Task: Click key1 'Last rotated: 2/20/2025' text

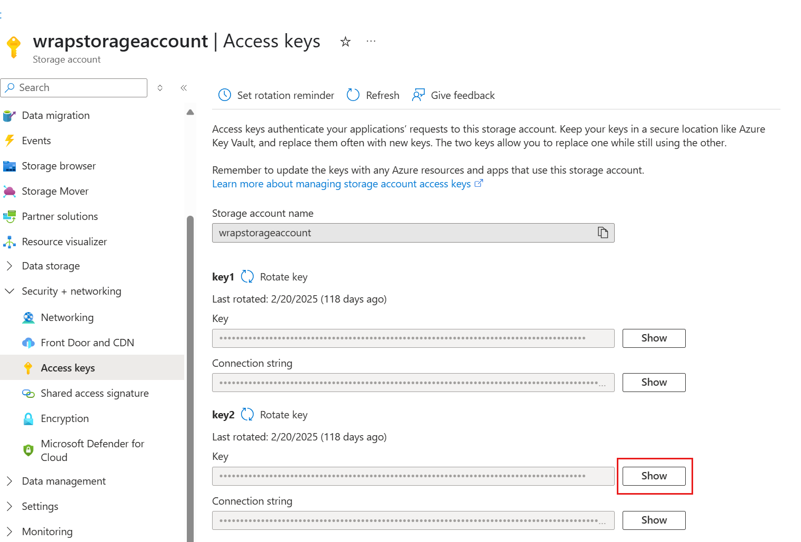Action: tap(299, 299)
